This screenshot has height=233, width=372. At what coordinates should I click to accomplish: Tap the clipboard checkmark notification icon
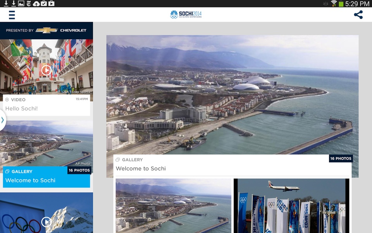pos(44,3)
